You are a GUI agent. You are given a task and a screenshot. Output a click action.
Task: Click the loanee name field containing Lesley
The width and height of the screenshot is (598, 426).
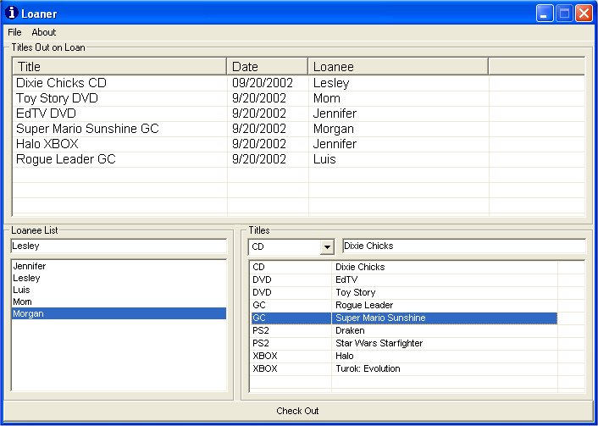118,246
